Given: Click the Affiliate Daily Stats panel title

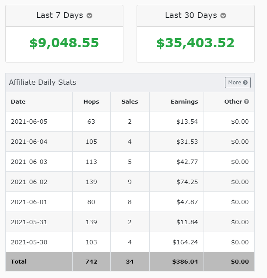Looking at the screenshot, I should pyautogui.click(x=42, y=82).
